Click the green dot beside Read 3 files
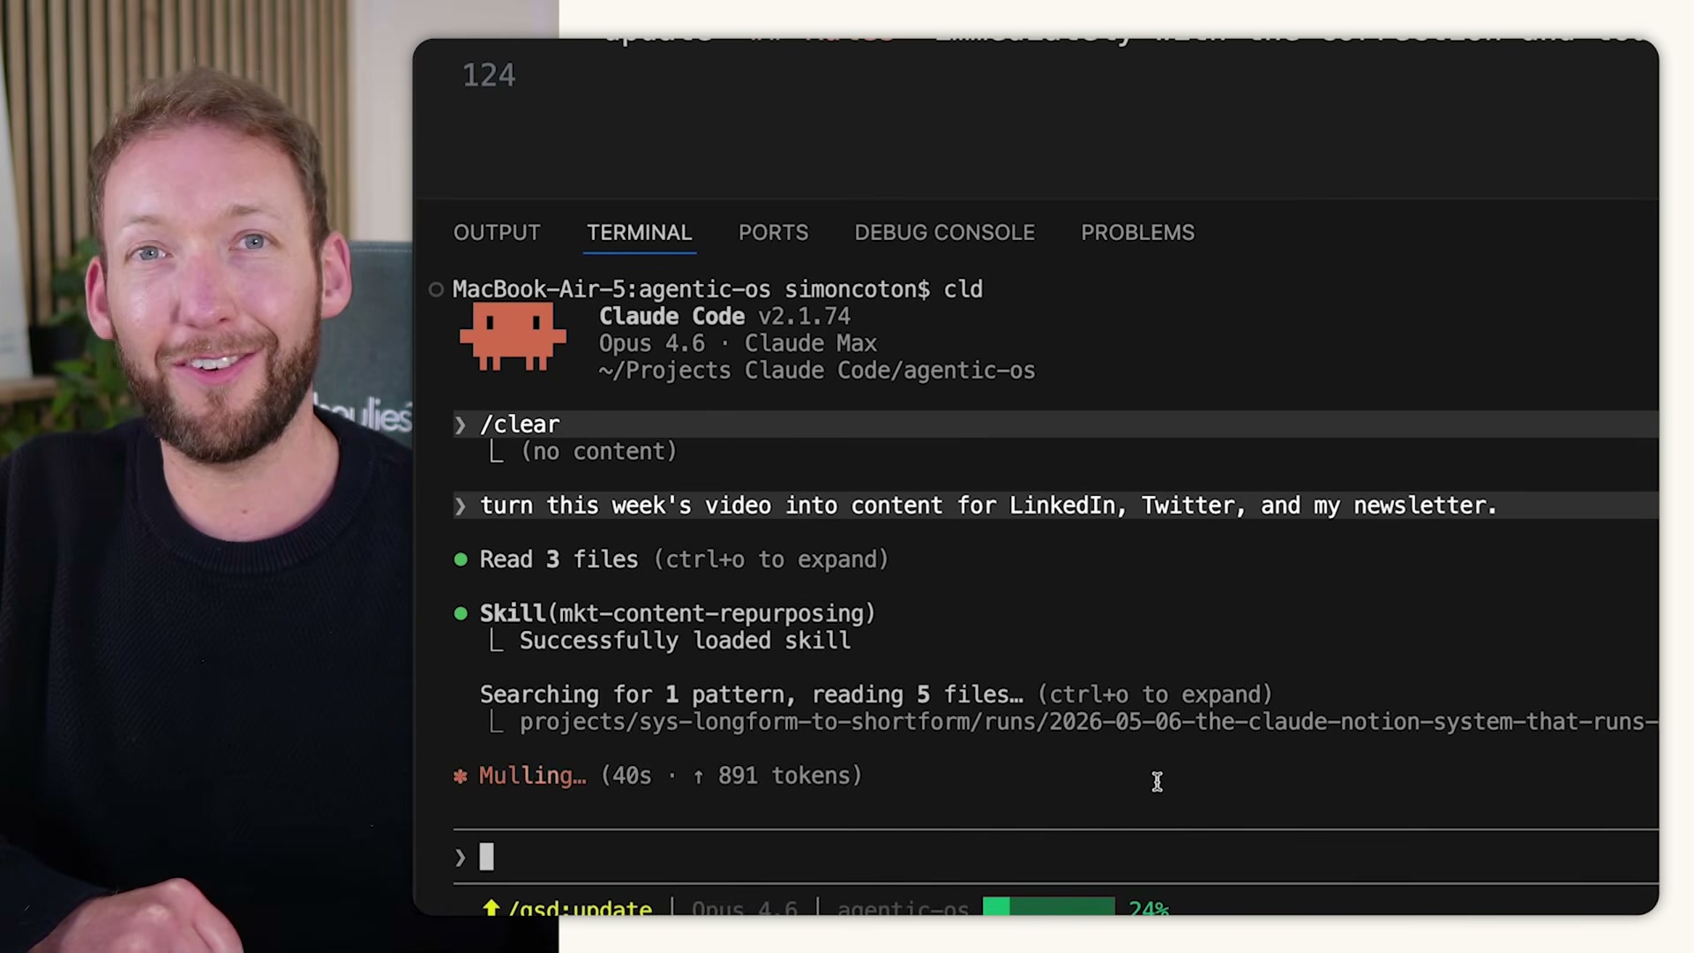This screenshot has width=1694, height=953. pos(461,559)
